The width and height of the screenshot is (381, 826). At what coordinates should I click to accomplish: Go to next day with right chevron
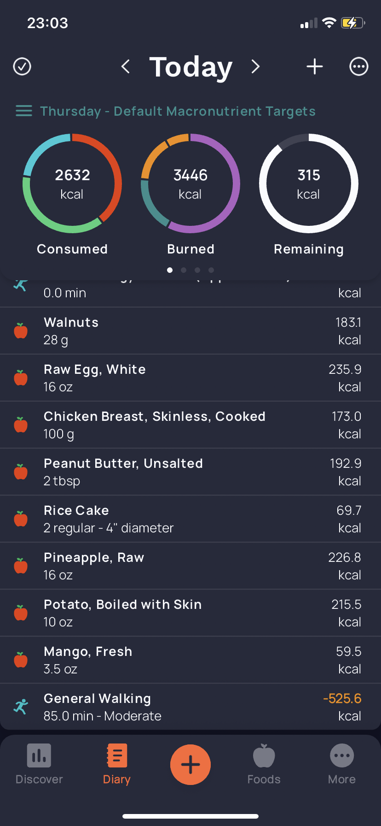pyautogui.click(x=256, y=66)
